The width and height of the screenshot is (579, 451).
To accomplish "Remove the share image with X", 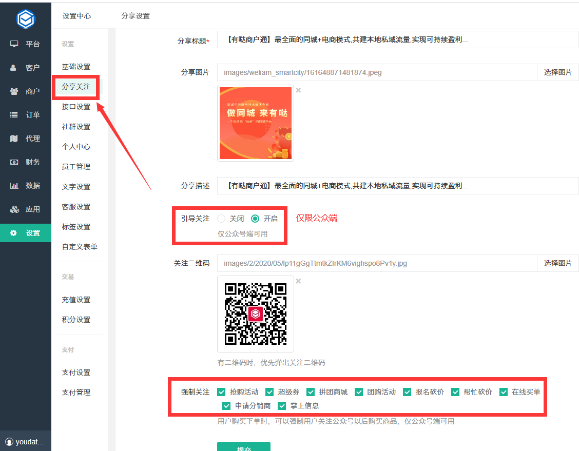I will (298, 90).
